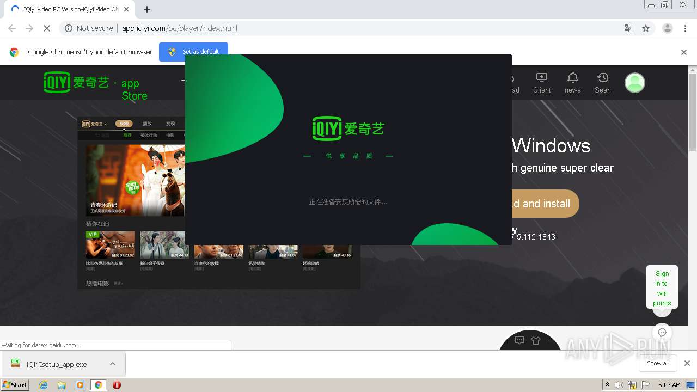The width and height of the screenshot is (697, 392).
Task: Click the volume speaker tray icon
Action: coord(619,385)
